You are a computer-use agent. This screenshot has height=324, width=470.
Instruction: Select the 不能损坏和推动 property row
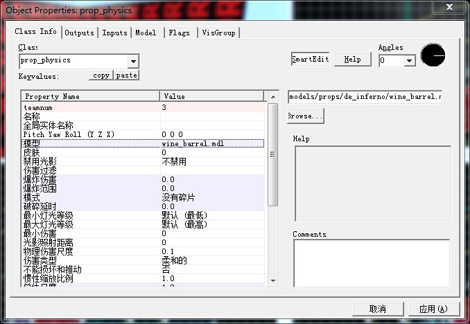coord(144,269)
